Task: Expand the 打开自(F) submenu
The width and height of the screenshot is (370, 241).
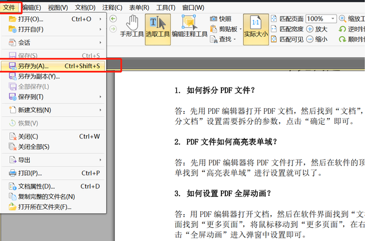Action: click(x=53, y=29)
